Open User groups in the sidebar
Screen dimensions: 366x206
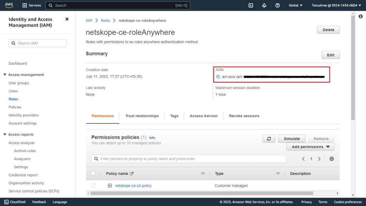tap(19, 83)
